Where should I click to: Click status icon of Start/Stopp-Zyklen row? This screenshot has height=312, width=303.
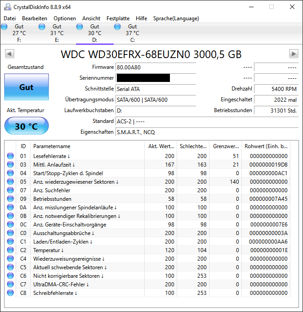pos(10,173)
